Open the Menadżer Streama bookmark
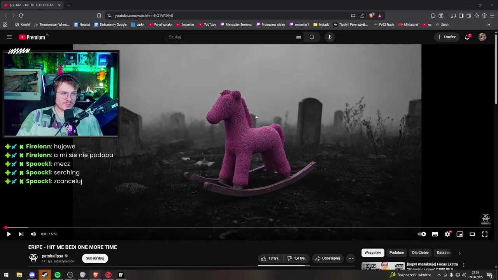This screenshot has width=498, height=280. point(235,24)
